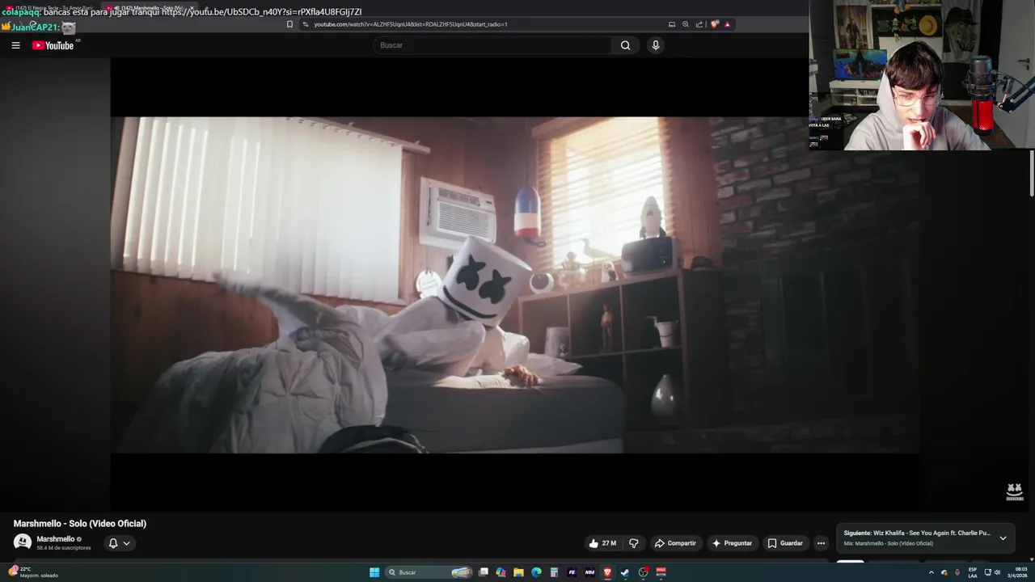Open the red app icon right of the badge icon
The height and width of the screenshot is (582, 1035).
coord(661,572)
